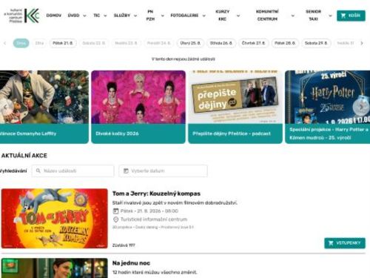Click the Turistické informační centrum venue text
The image size is (370, 278).
[x=154, y=219]
